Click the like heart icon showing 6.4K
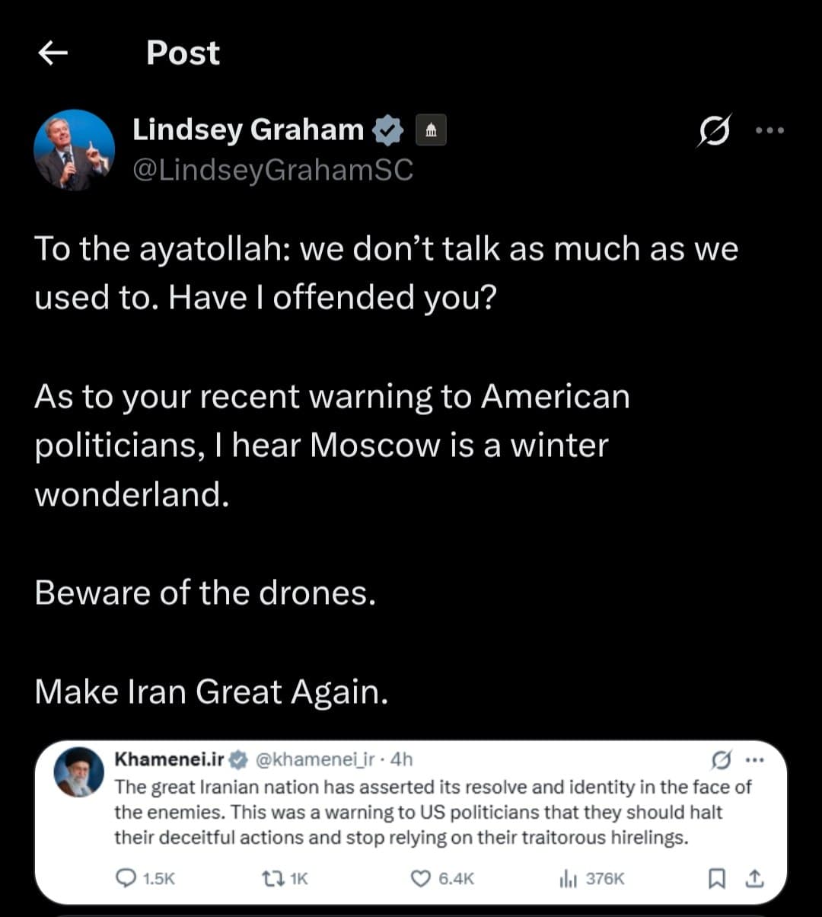Image resolution: width=822 pixels, height=917 pixels. [x=420, y=877]
